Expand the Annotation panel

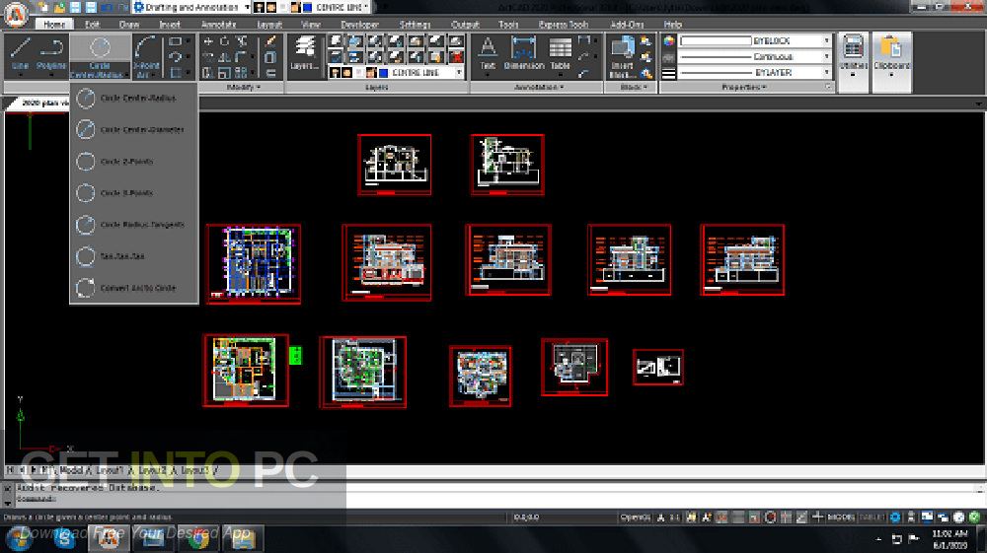(540, 88)
